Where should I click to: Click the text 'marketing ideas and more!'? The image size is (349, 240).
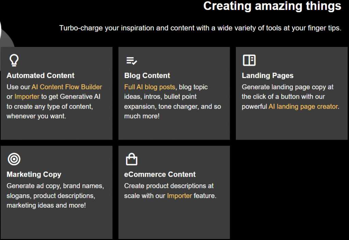[46, 205]
